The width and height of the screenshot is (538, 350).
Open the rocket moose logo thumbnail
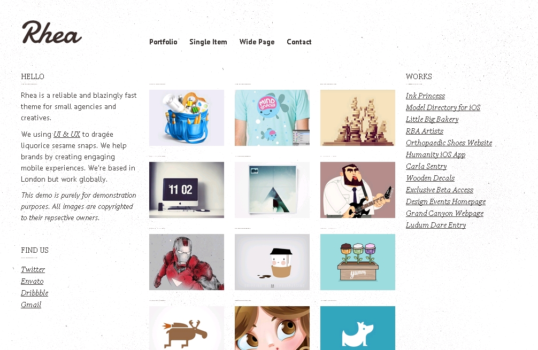187,328
